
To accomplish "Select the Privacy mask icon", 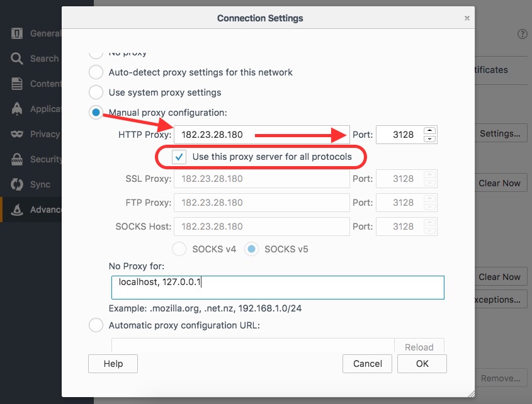I will tap(17, 134).
